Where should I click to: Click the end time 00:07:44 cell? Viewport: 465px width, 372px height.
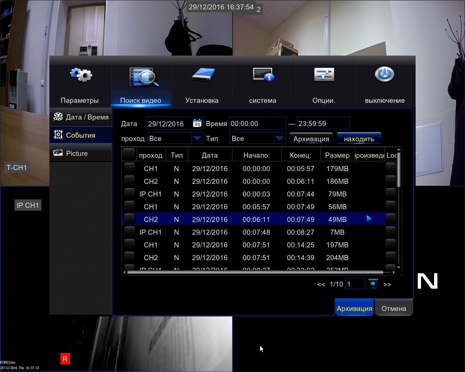click(x=300, y=194)
